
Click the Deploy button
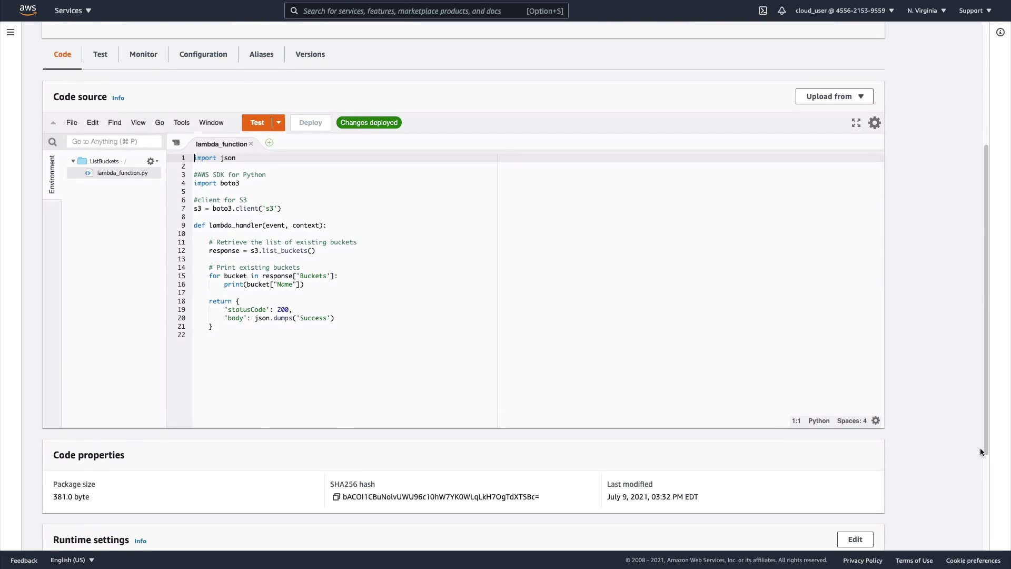tap(310, 123)
